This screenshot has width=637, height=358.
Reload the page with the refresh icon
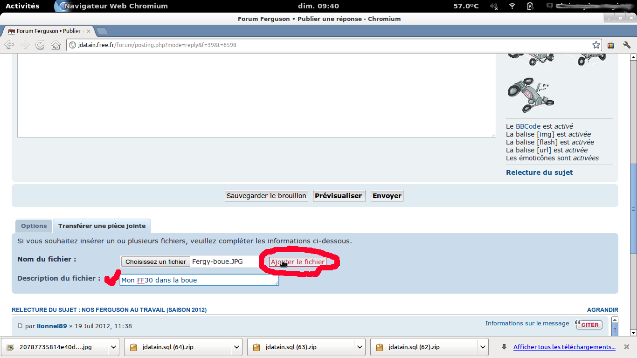(x=40, y=45)
